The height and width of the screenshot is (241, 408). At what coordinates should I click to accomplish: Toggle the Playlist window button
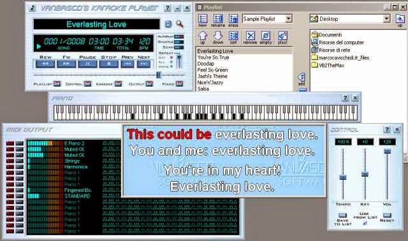pos(57,84)
